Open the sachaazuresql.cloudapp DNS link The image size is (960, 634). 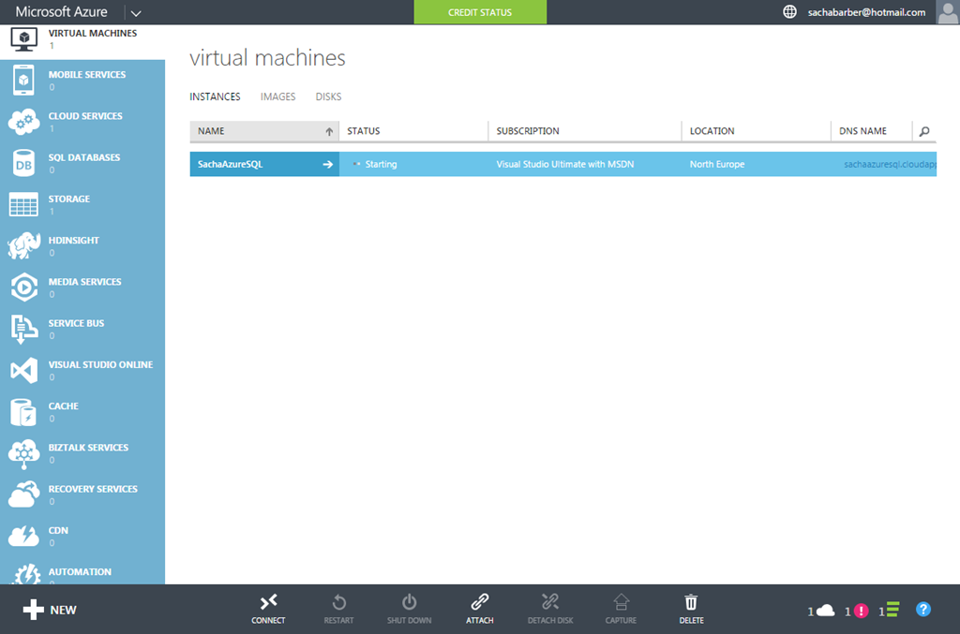[x=890, y=165]
